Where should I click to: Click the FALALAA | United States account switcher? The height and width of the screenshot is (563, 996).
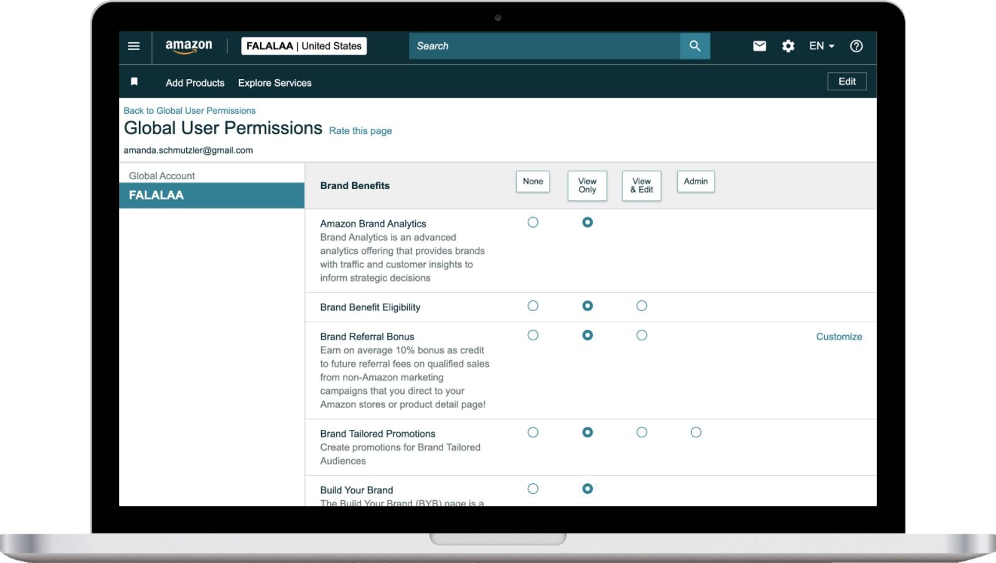304,46
